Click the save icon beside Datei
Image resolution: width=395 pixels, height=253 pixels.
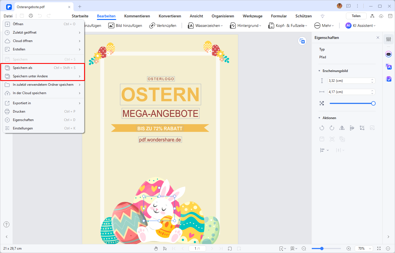22,16
